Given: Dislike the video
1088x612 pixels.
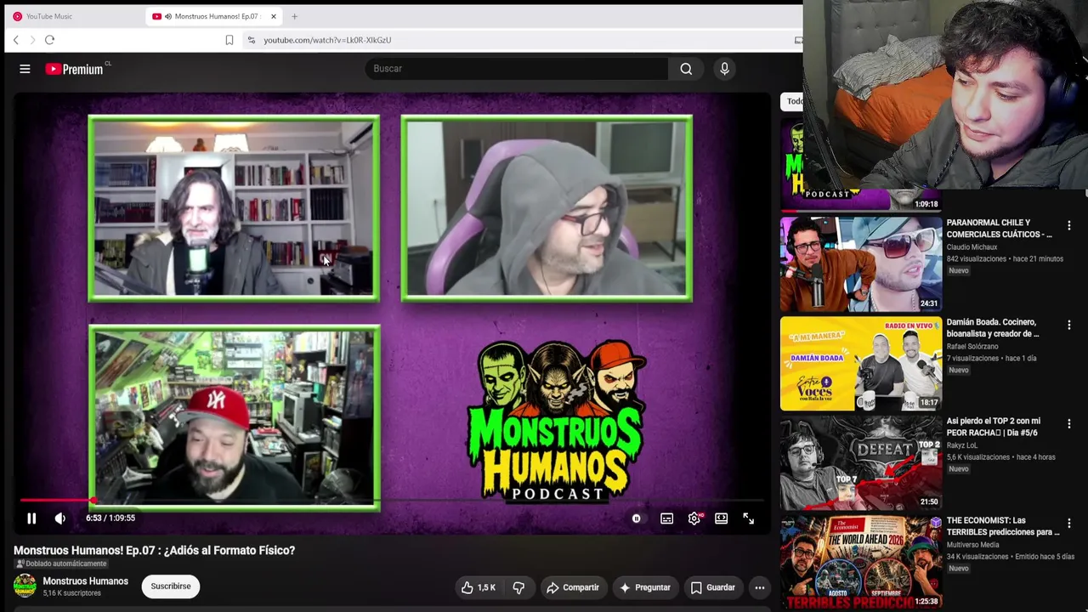Looking at the screenshot, I should (x=518, y=587).
